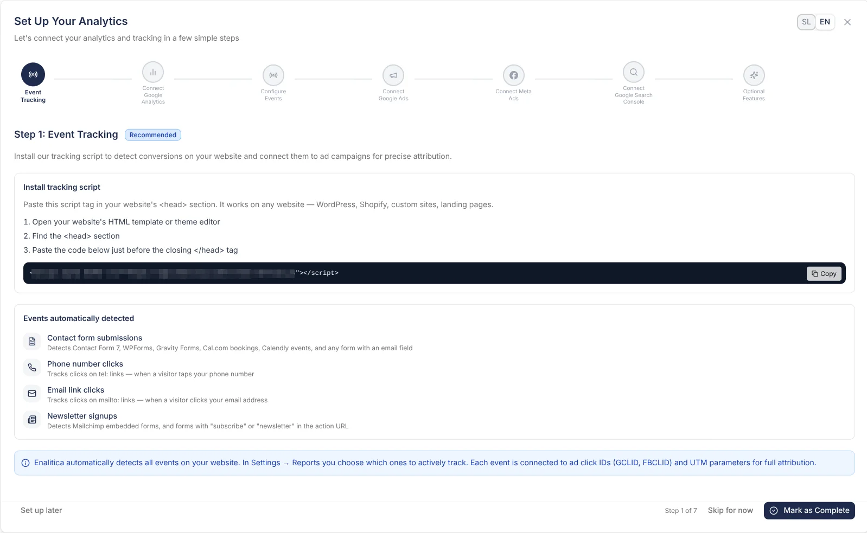Screen dimensions: 867x533
Task: Click the 'Phone number clicks' title
Action: click(85, 364)
